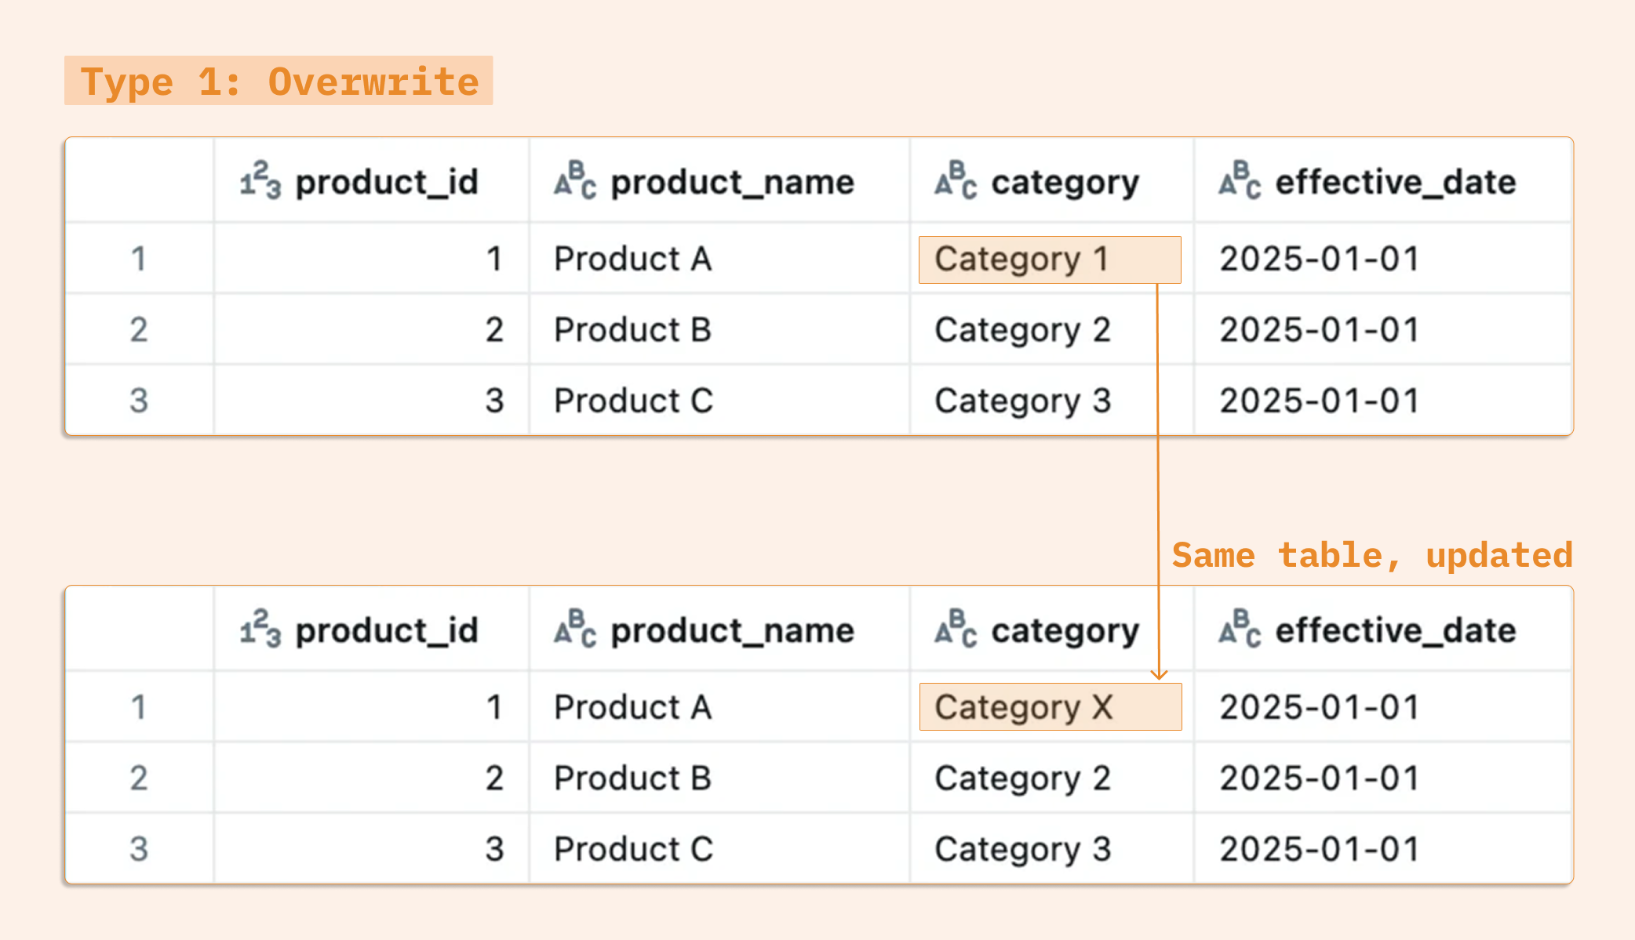Click the ABC icon beside top effective_date header

(1240, 181)
